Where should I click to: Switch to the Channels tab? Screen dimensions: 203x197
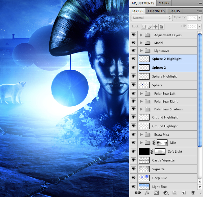(156, 11)
